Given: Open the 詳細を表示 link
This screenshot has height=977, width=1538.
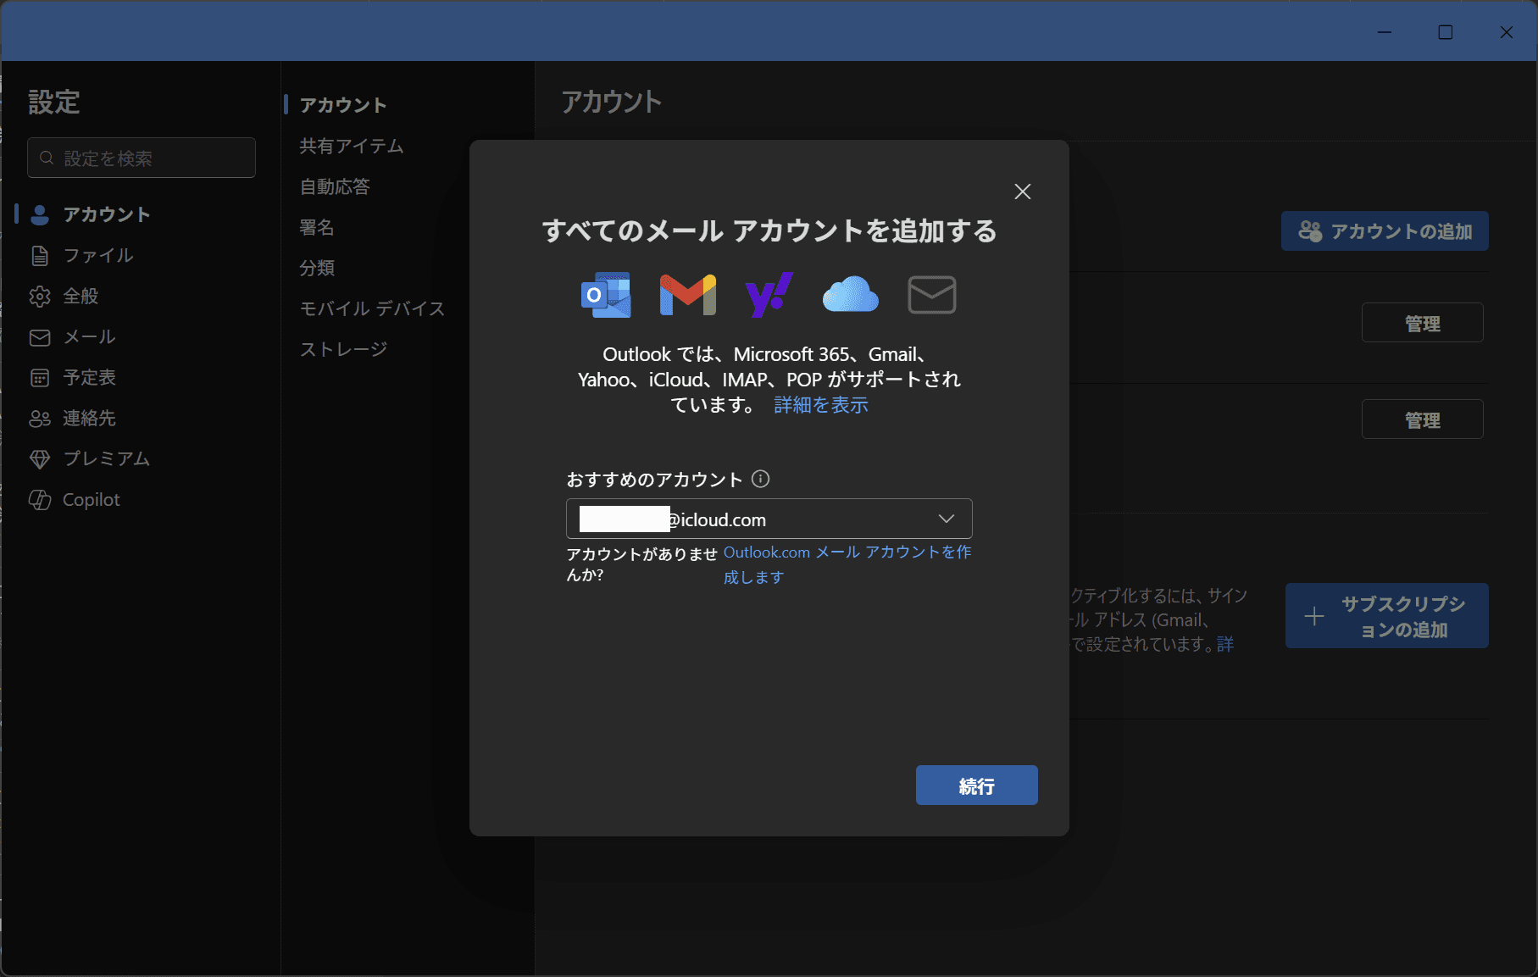Looking at the screenshot, I should tap(820, 405).
